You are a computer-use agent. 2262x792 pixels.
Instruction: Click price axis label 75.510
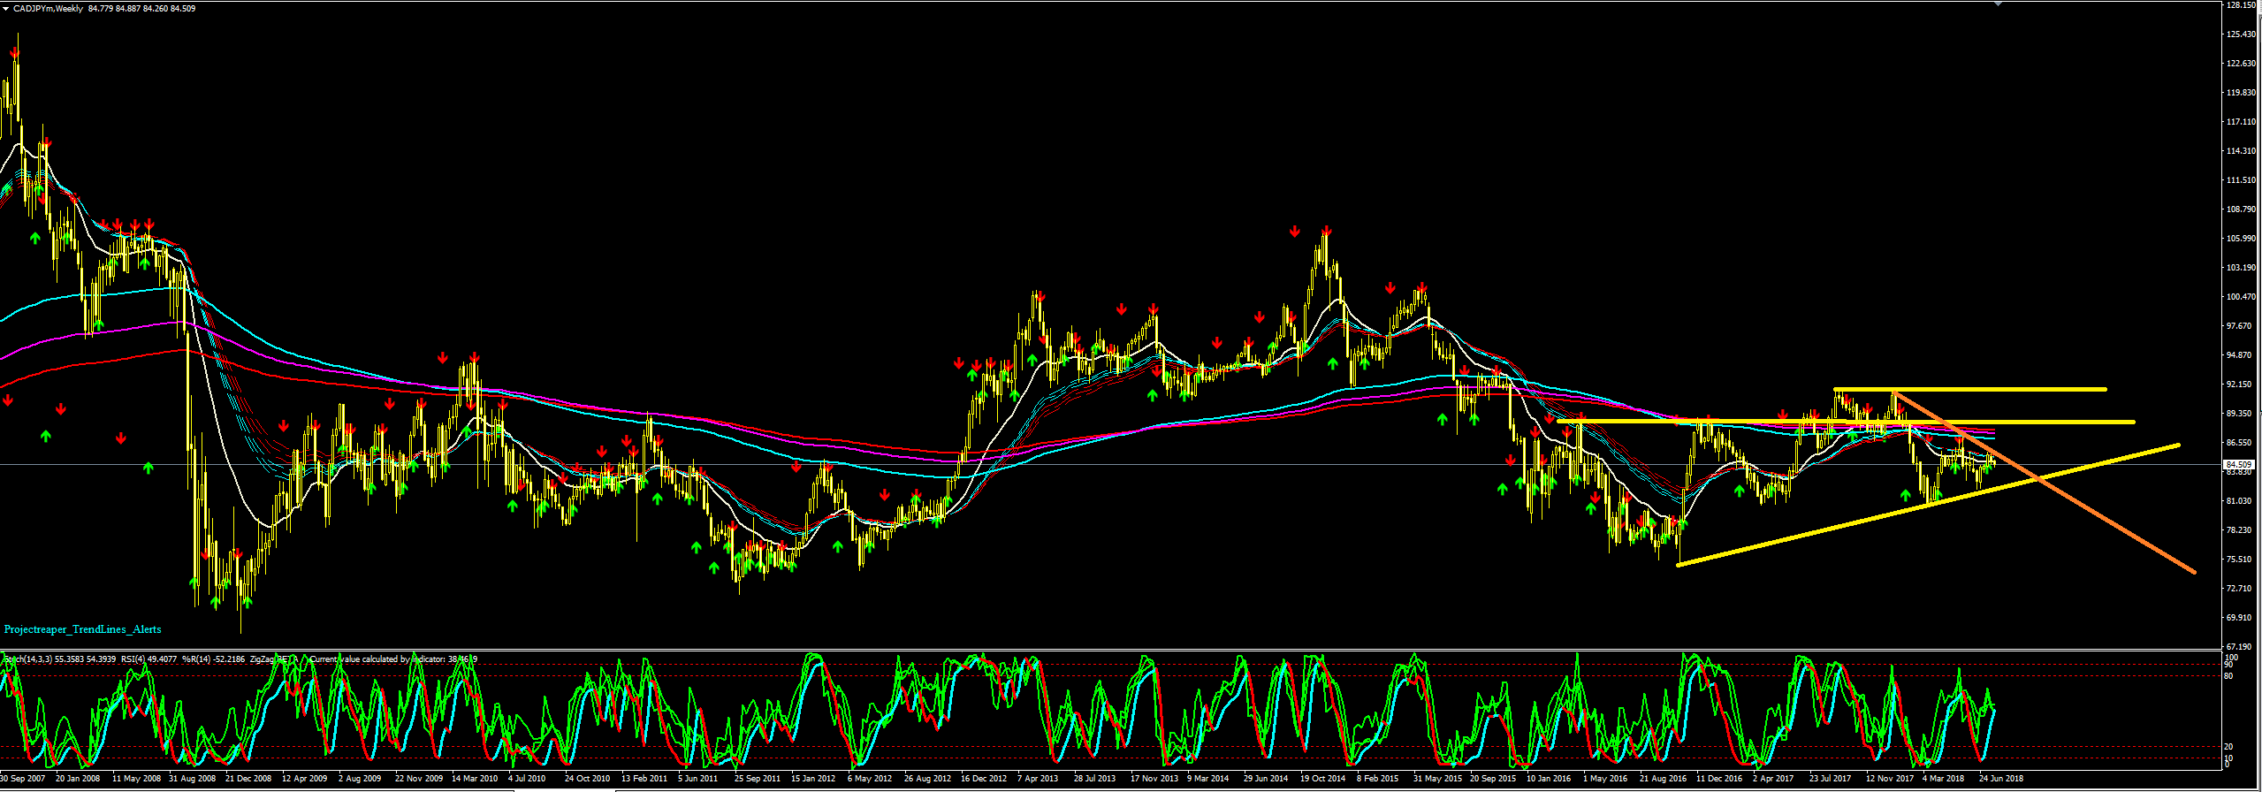tap(2241, 560)
